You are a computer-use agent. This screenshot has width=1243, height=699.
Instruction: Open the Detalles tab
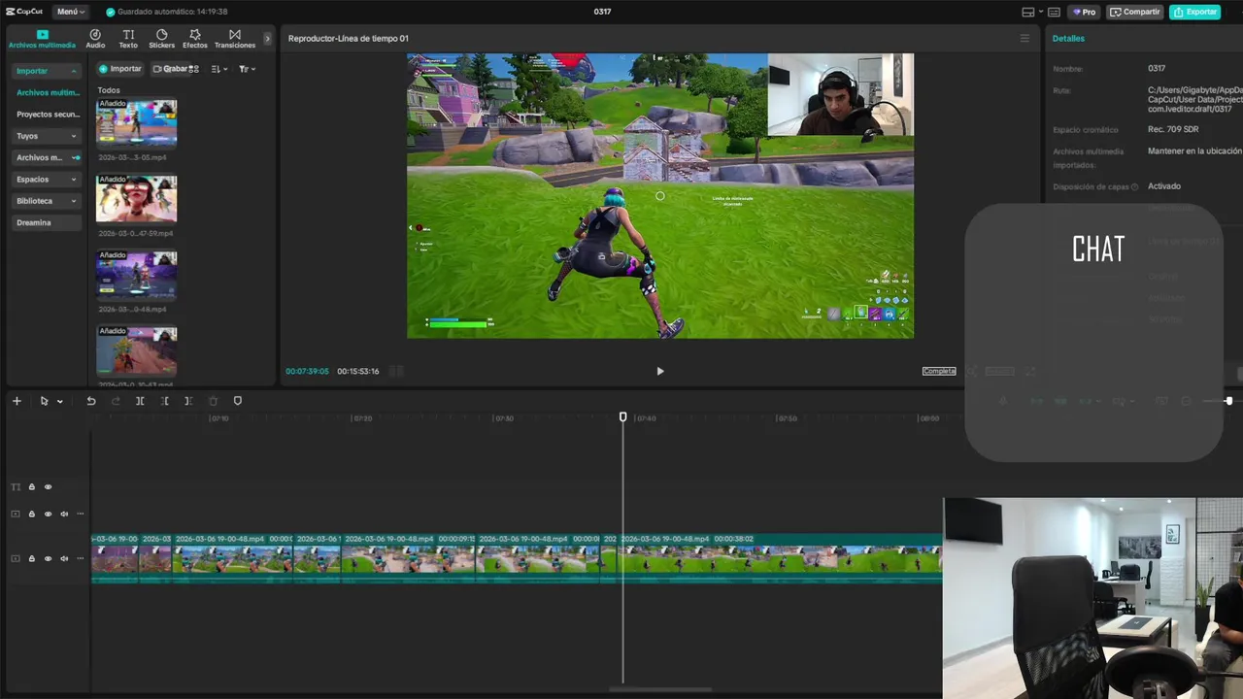pyautogui.click(x=1068, y=39)
